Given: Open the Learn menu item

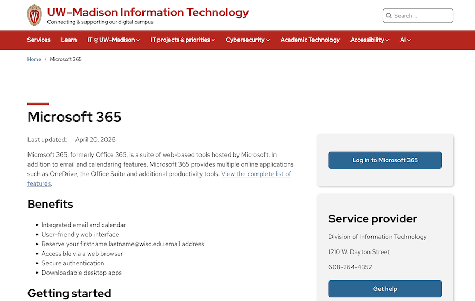Looking at the screenshot, I should pyautogui.click(x=69, y=40).
